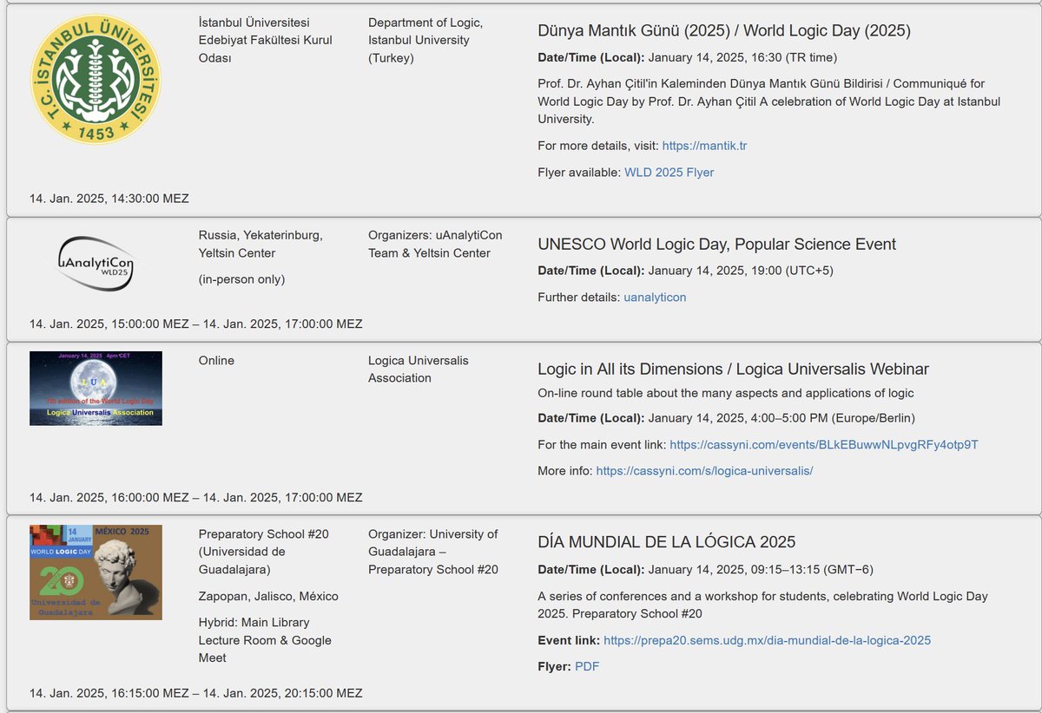The height and width of the screenshot is (713, 1042).
Task: Click the Logica Universalis Association organizer text
Action: (419, 370)
